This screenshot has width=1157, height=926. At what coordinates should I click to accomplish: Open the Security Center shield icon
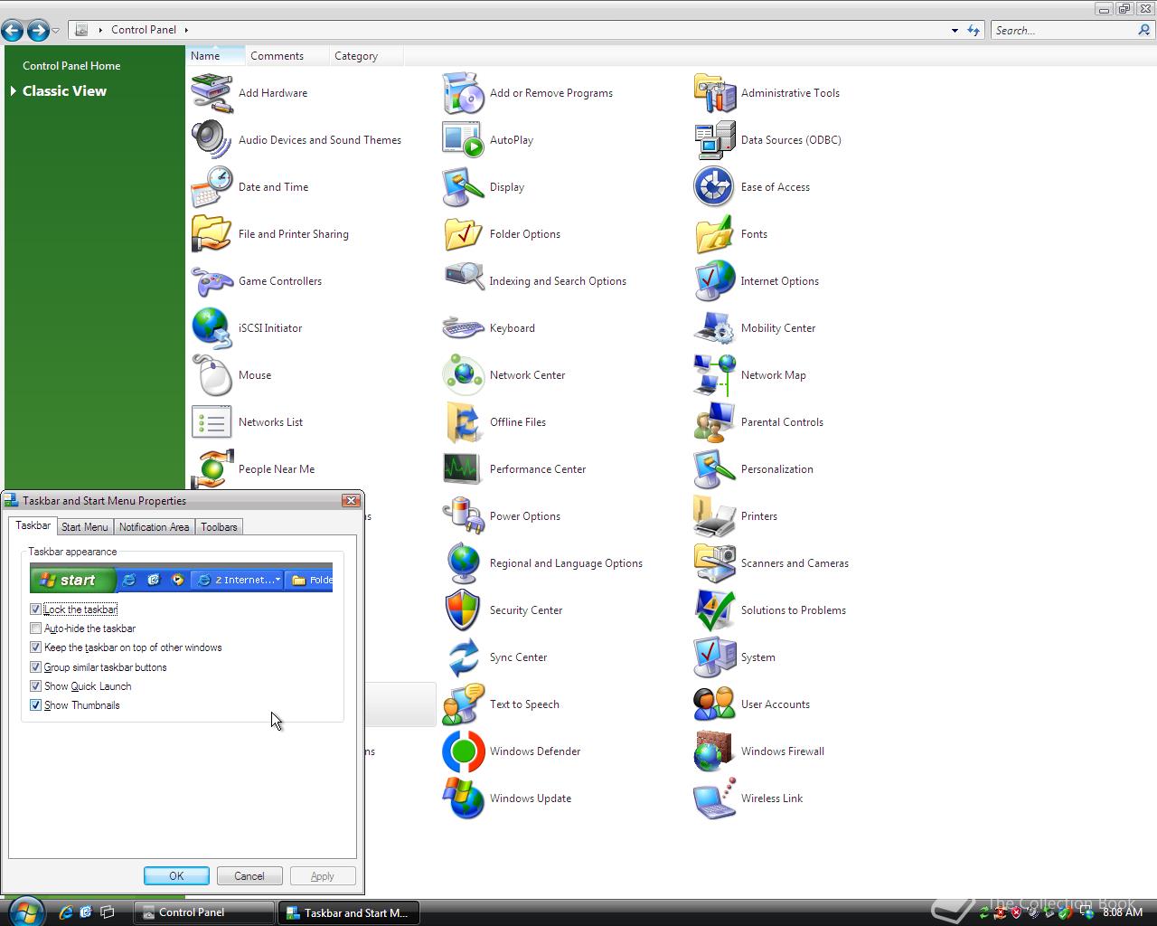pyautogui.click(x=464, y=610)
